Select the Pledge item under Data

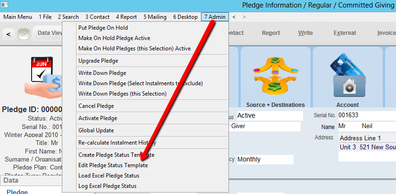click(x=17, y=192)
